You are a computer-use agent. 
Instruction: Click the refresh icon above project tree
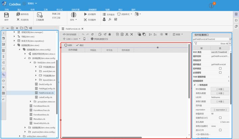click(3, 28)
